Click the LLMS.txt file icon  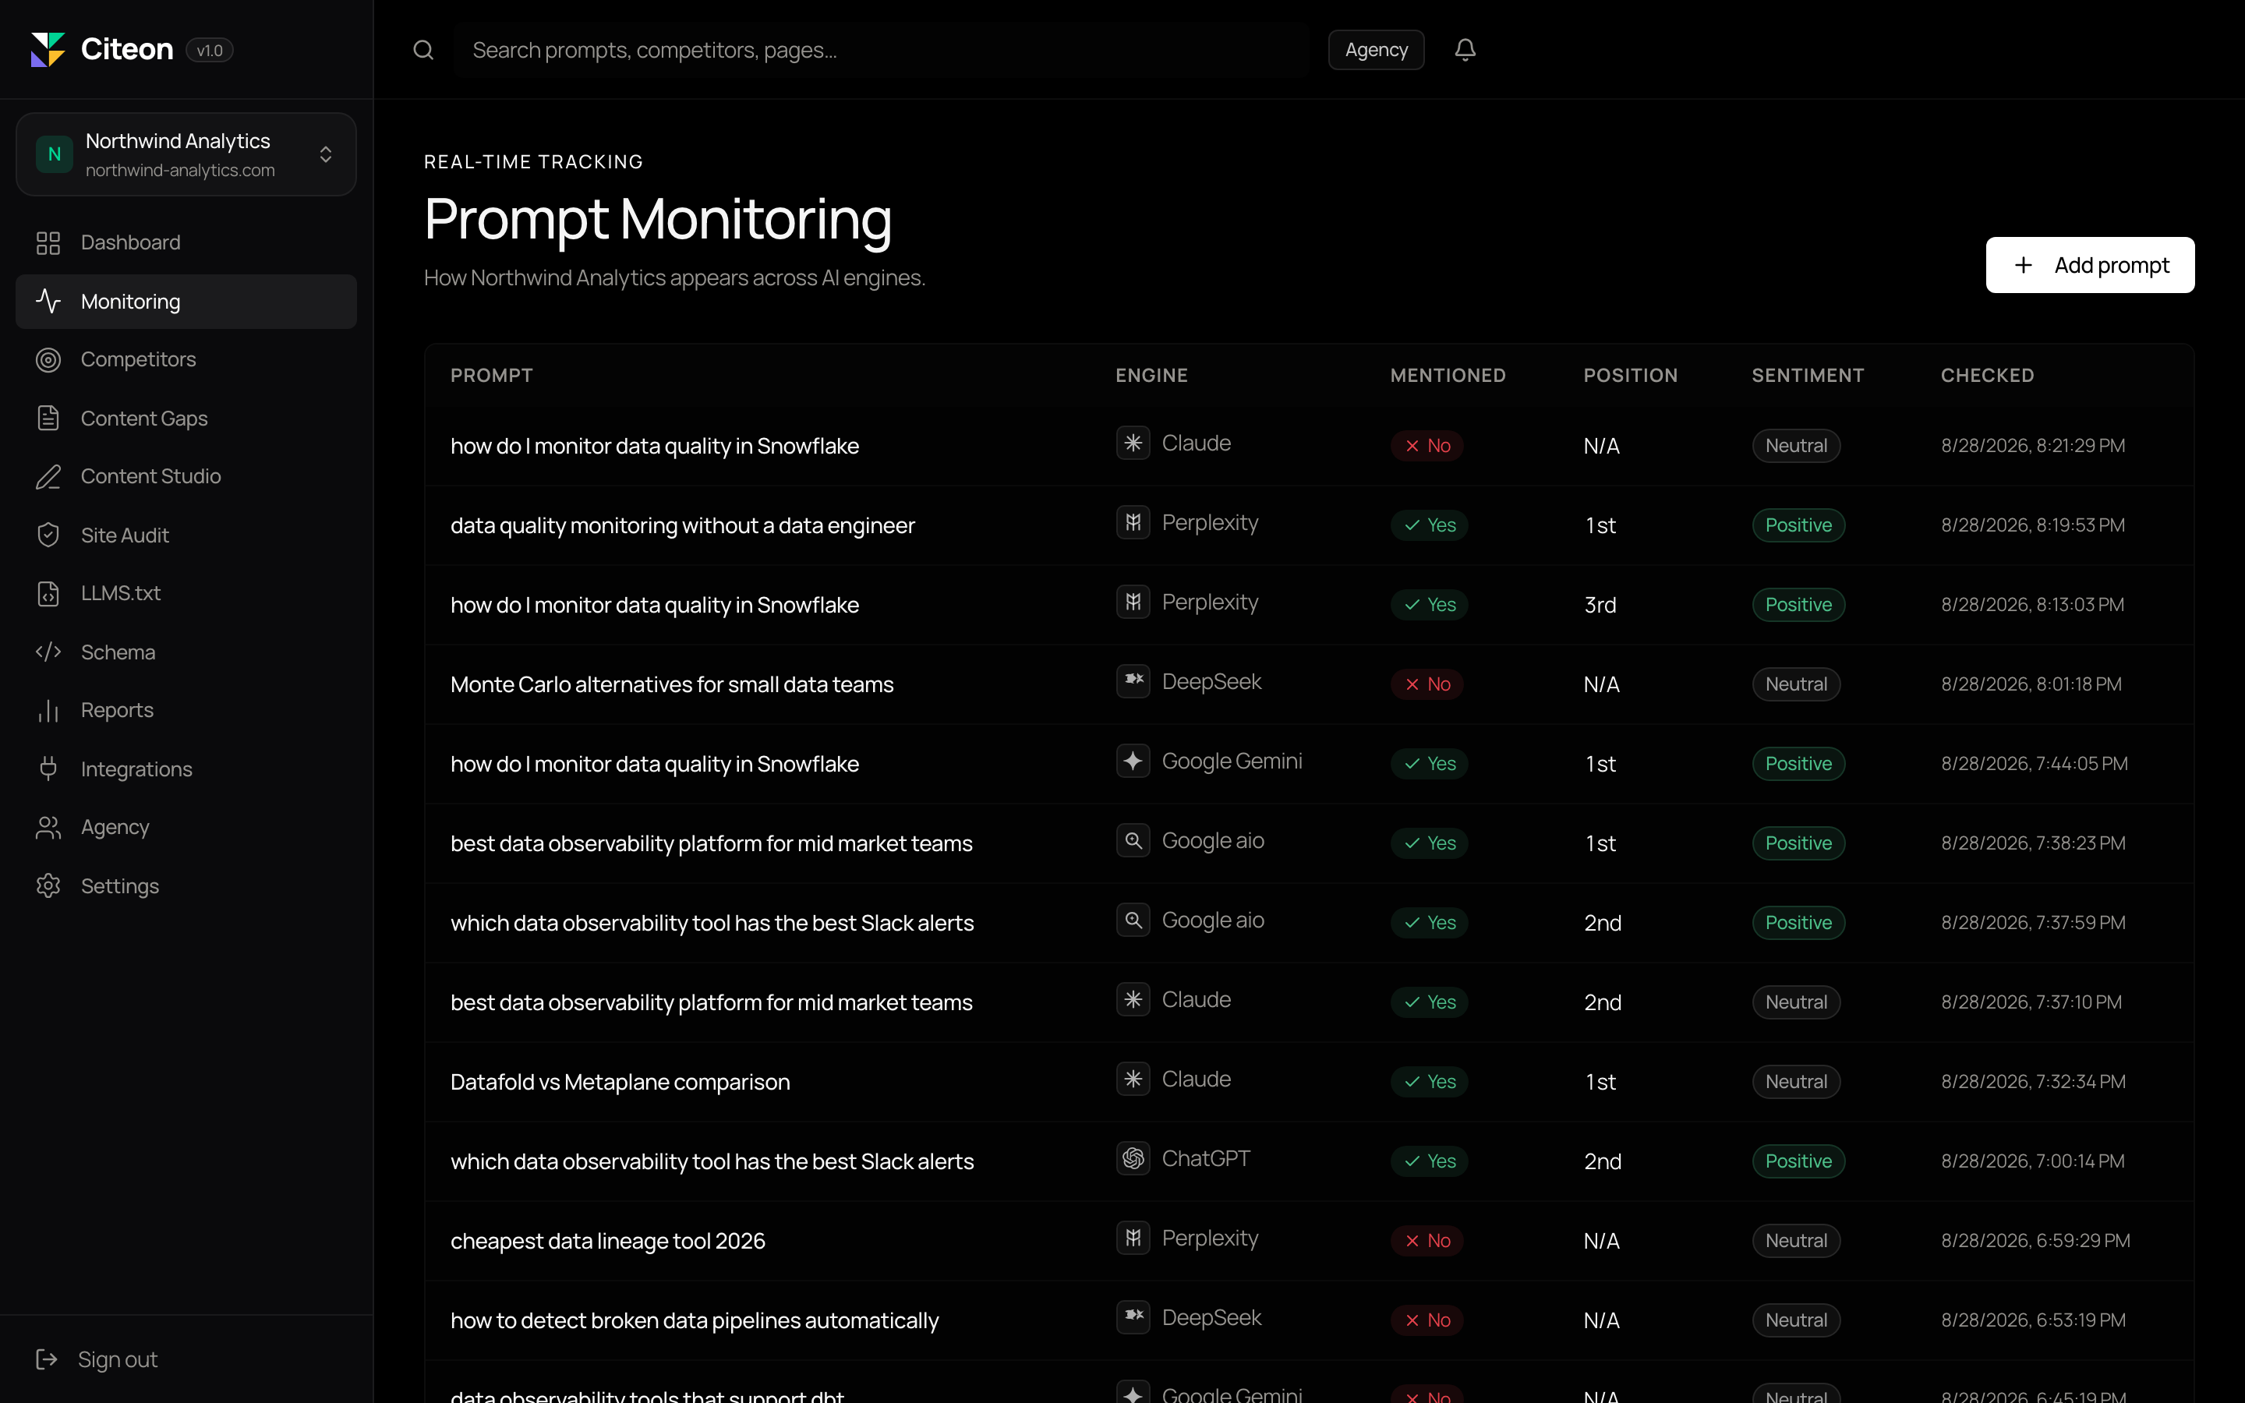48,594
